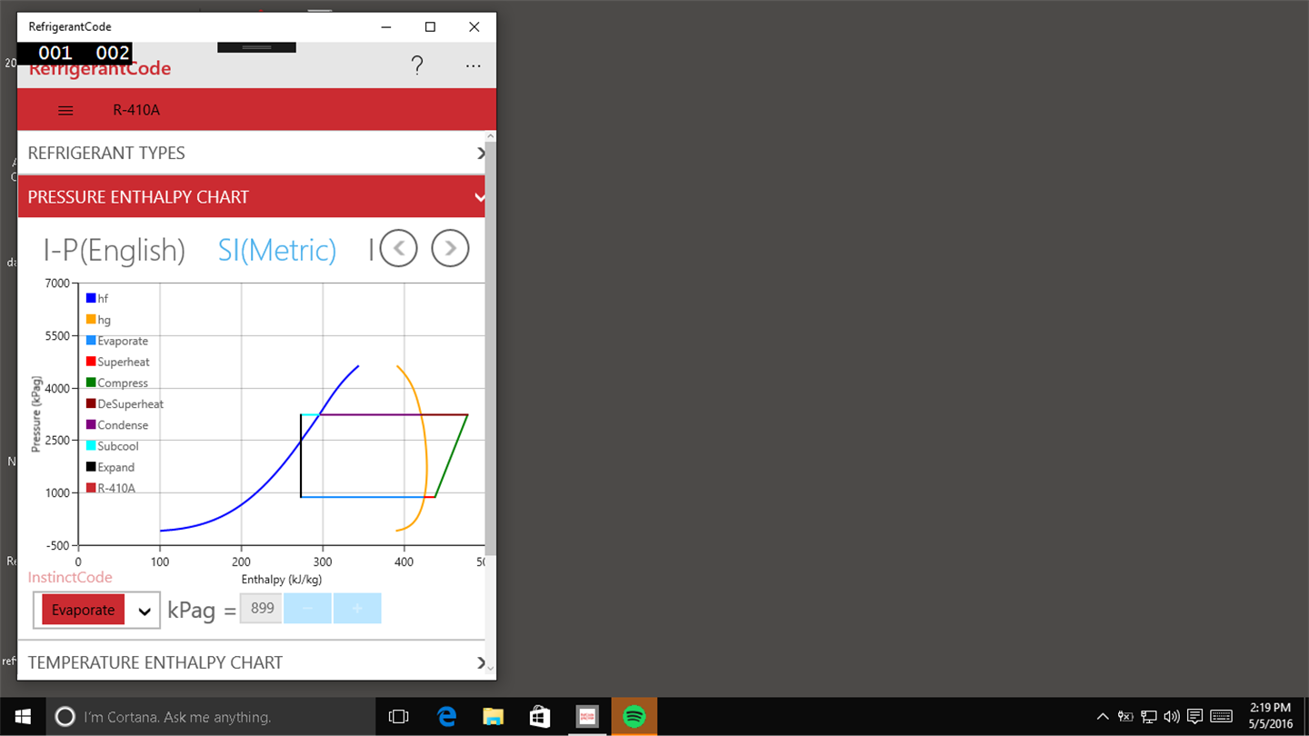The height and width of the screenshot is (736, 1309).
Task: Click the Compress legend green swatch
Action: pos(91,383)
